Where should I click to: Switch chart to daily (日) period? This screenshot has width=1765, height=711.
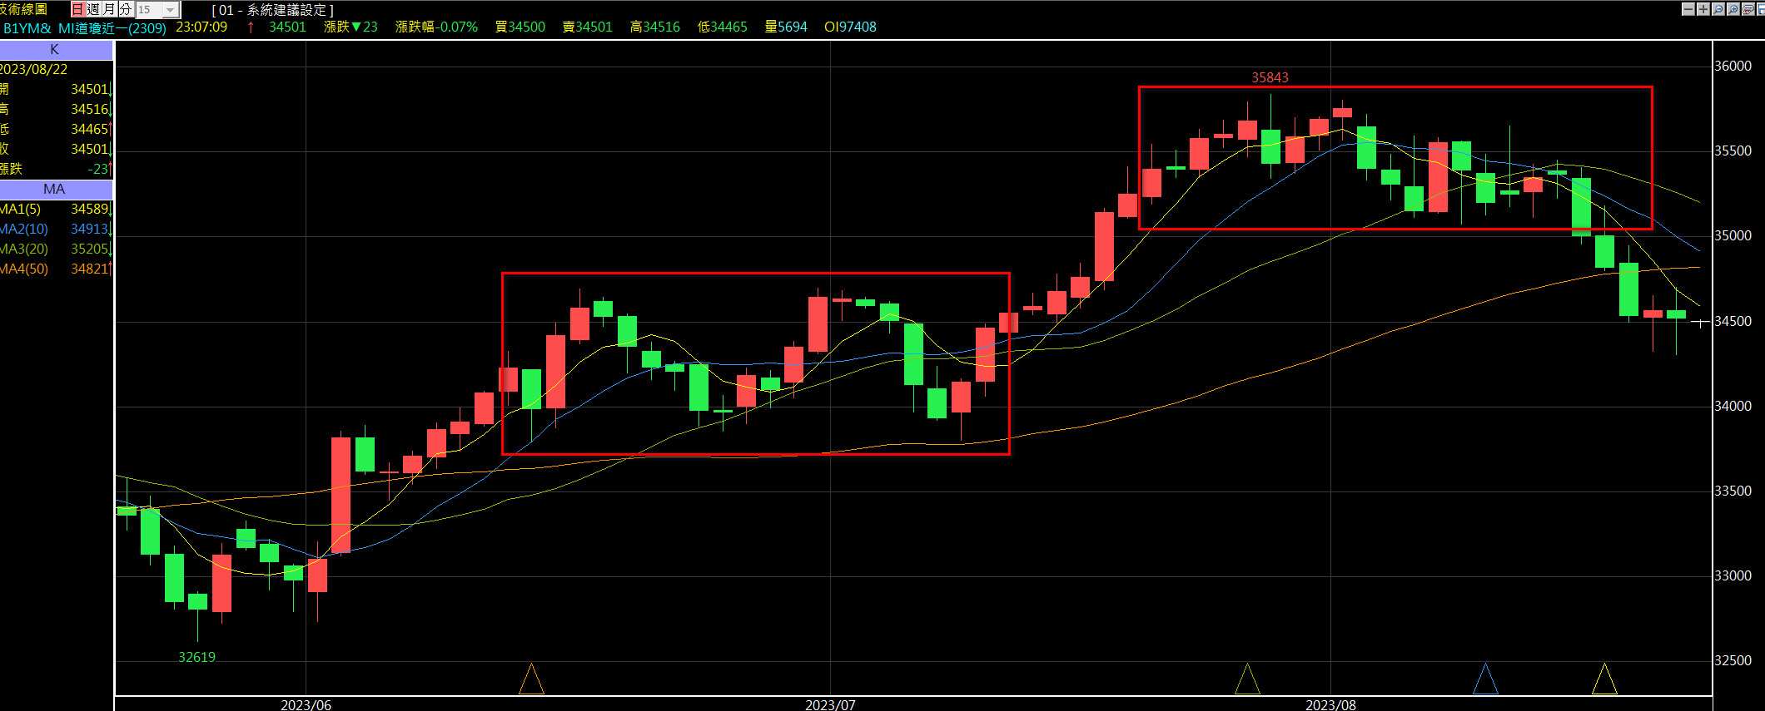tap(77, 9)
